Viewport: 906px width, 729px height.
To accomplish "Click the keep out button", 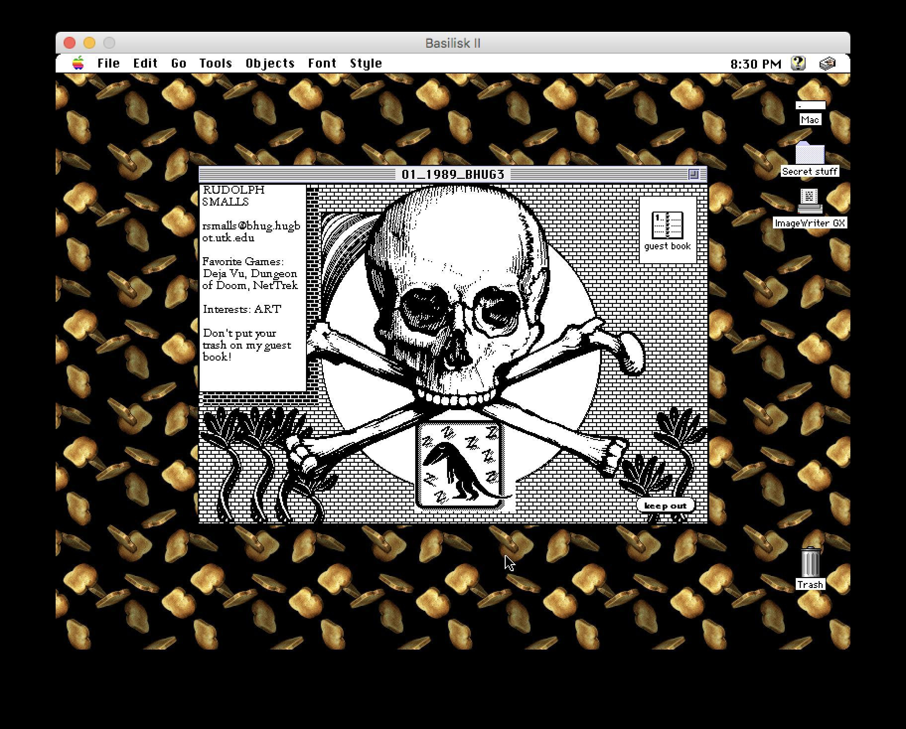I will [666, 505].
